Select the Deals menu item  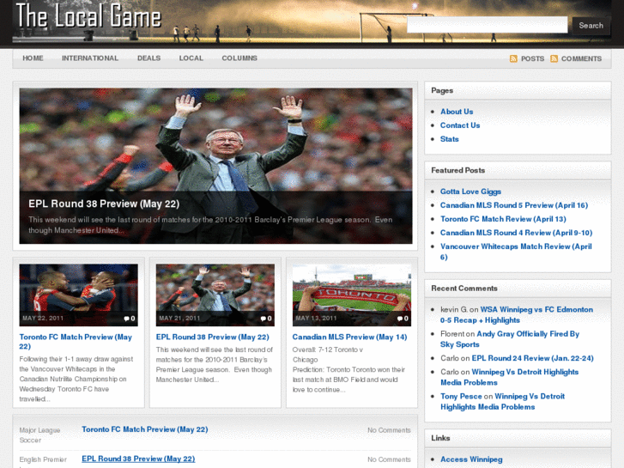(x=148, y=58)
